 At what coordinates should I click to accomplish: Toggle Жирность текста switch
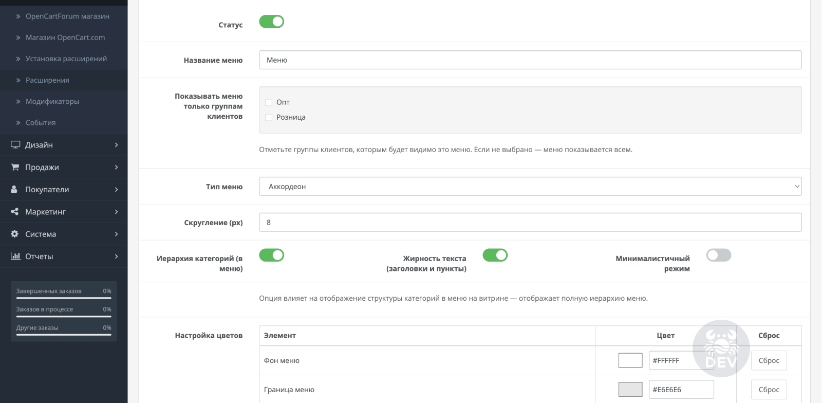pos(495,255)
